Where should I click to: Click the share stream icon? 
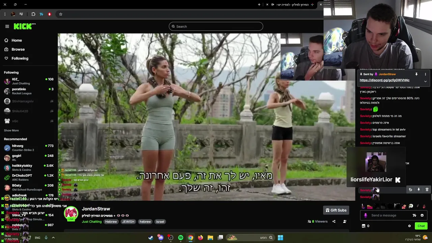334,221
